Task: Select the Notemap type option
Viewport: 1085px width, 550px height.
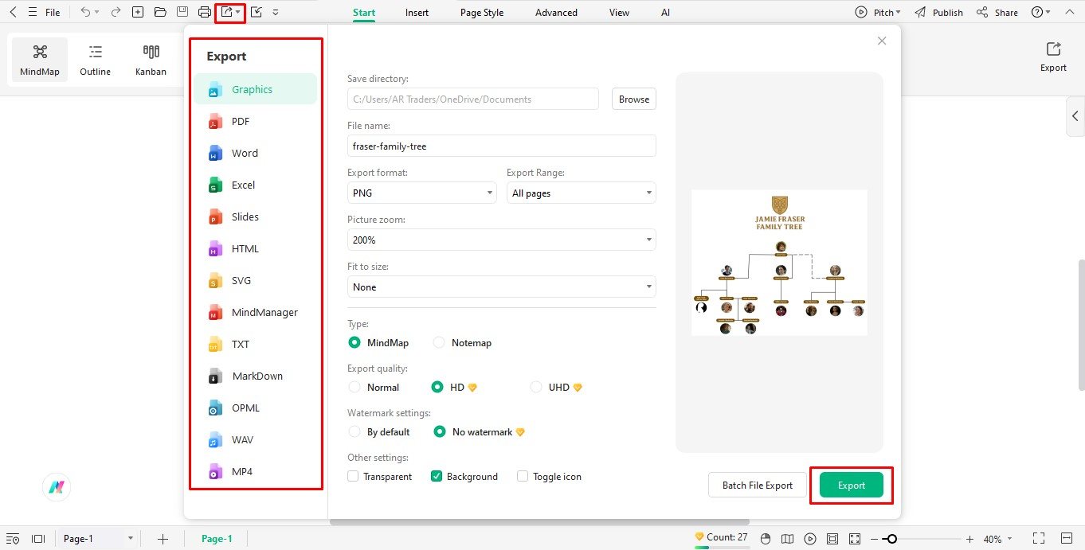Action: click(x=439, y=342)
